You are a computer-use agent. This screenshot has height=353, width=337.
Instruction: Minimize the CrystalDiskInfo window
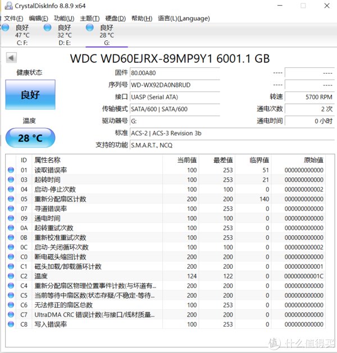tap(280, 6)
